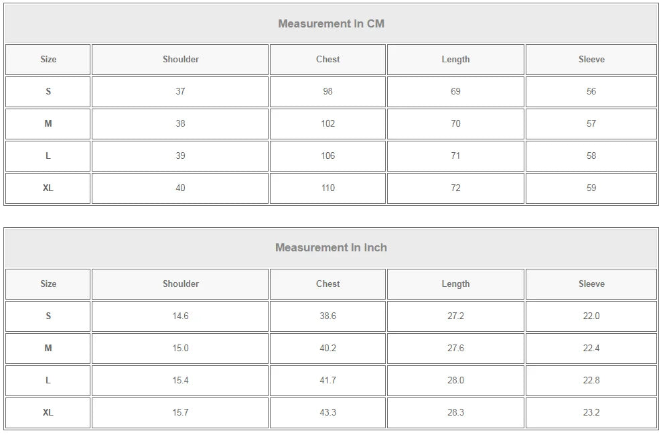Select length value 27.2 for size S
This screenshot has height=435, width=661.
455,316
